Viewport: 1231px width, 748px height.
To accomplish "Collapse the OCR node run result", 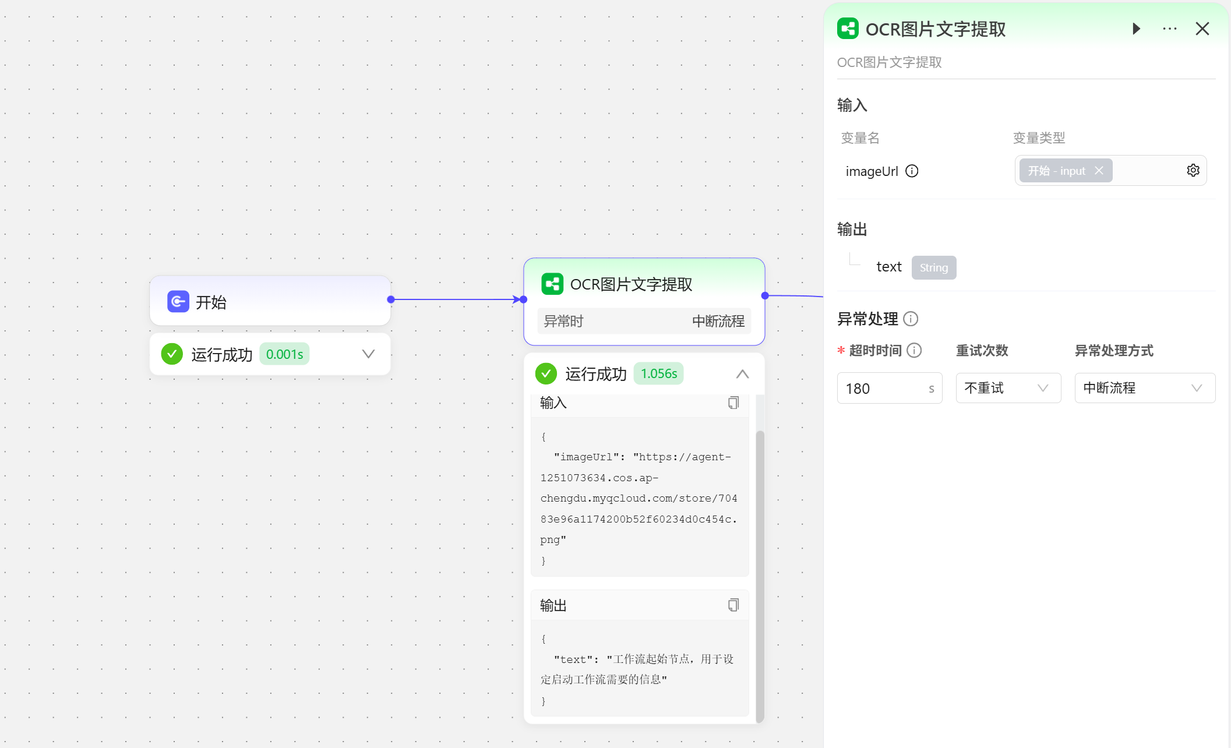I will (742, 374).
